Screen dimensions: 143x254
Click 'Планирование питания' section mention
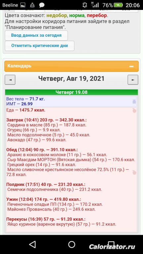coord(35,27)
